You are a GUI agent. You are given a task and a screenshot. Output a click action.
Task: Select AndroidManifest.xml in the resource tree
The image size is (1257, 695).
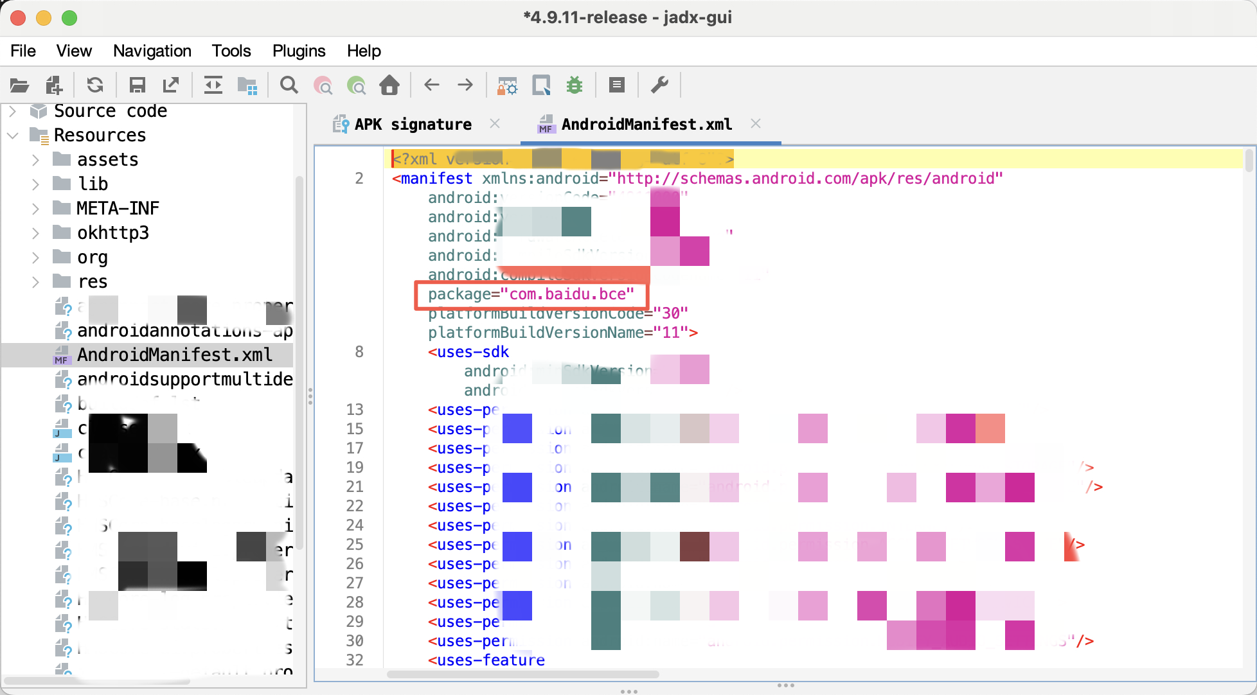tap(174, 355)
